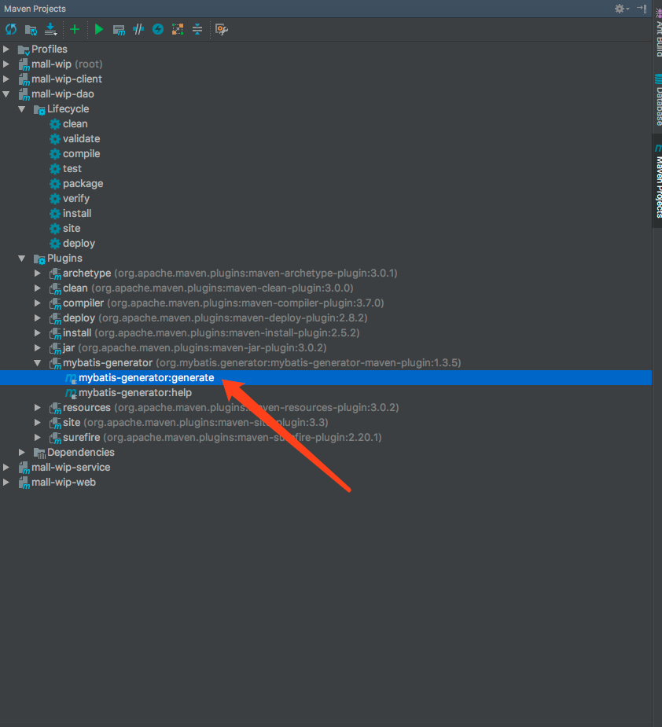Click the goal icon beside mybatis-generator:help

point(71,393)
